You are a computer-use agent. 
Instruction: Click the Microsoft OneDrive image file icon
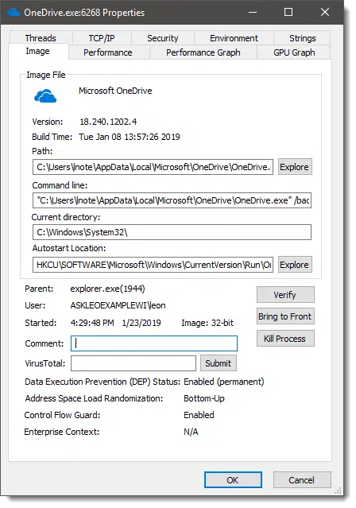pos(45,96)
